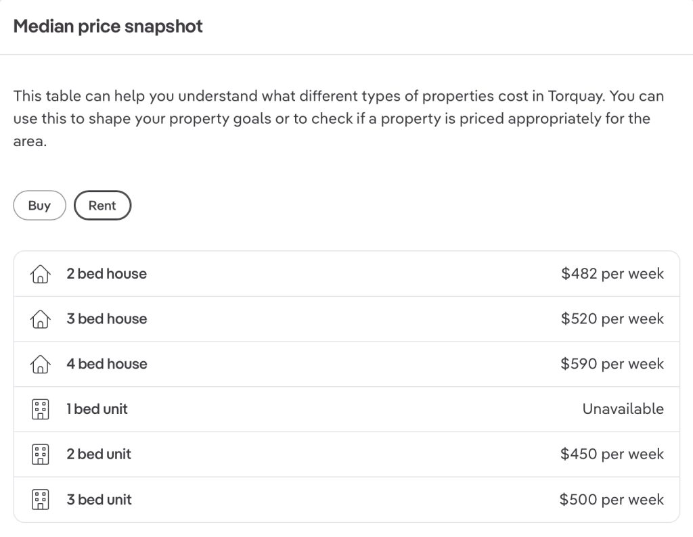Click the 2 bed unit label
693x537 pixels.
[x=99, y=454]
